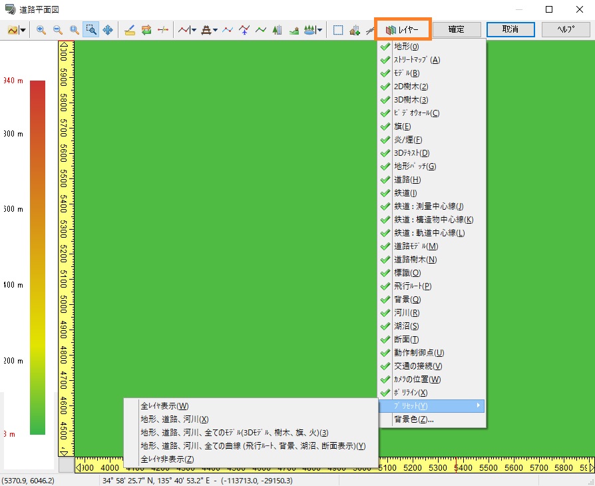Toggle the 道路樹木(N) layer

point(432,260)
